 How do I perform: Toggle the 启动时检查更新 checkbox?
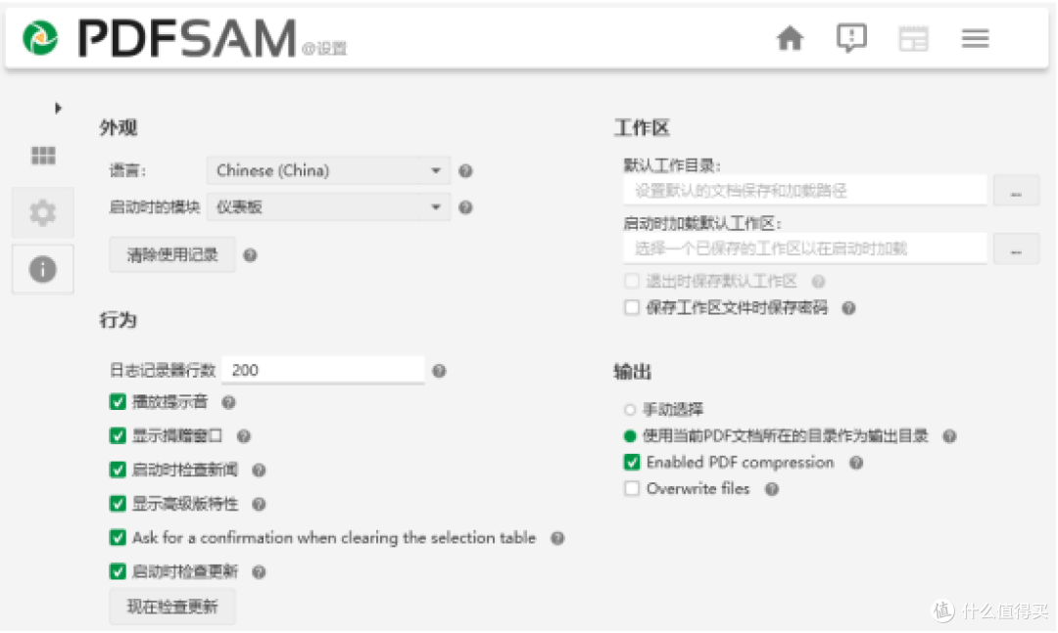(119, 571)
